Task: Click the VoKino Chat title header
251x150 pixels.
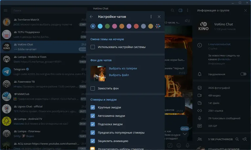Action: 101,8
